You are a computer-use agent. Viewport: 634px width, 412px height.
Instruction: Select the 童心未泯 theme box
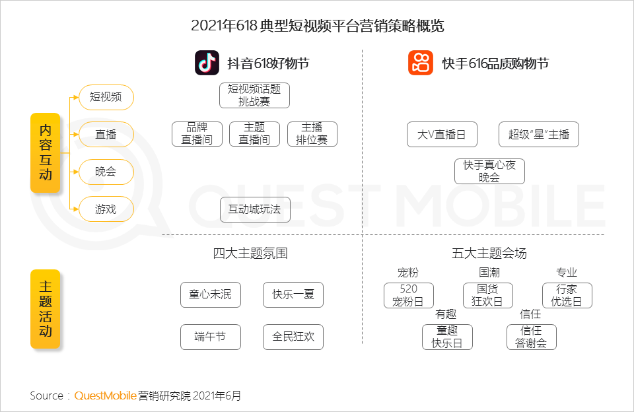[x=211, y=294]
